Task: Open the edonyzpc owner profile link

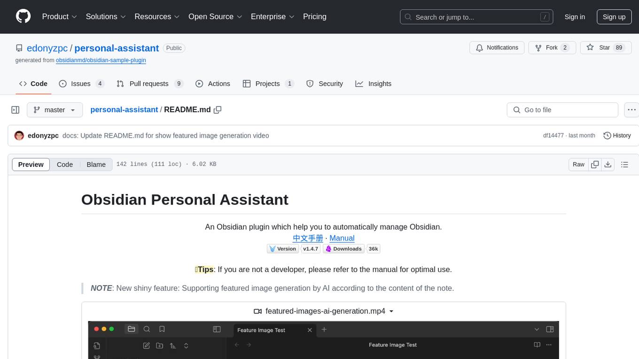Action: click(x=47, y=48)
